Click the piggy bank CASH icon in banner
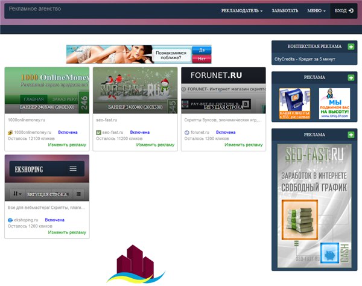 (329, 253)
